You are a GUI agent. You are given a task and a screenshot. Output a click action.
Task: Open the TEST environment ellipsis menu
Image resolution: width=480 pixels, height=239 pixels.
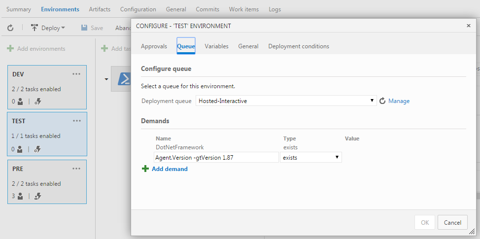(76, 121)
